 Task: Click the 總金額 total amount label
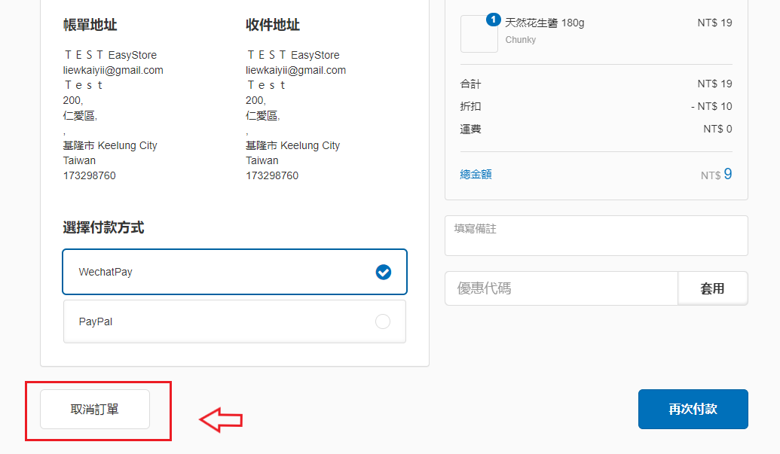[x=476, y=174]
